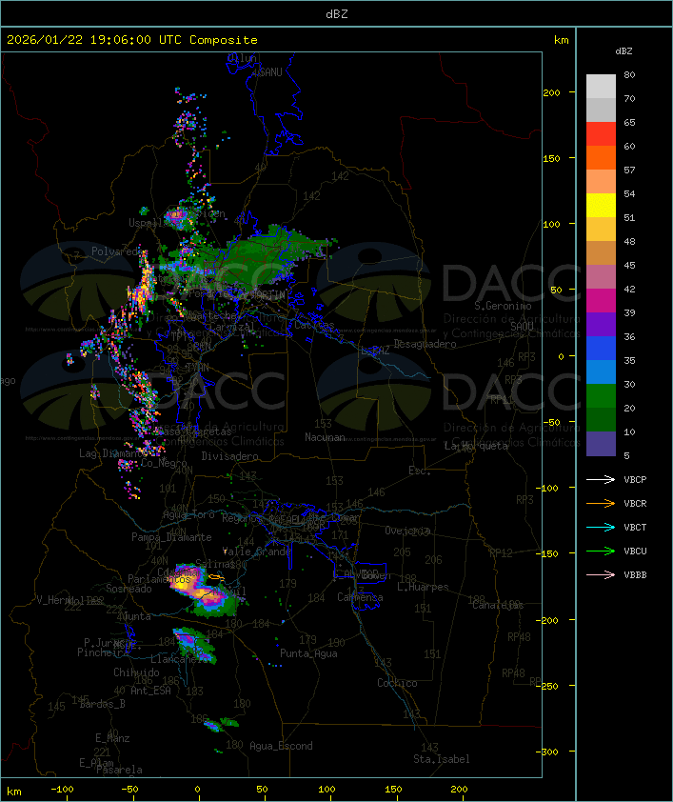
Task: Click the green VBCU arrow icon
Action: (x=601, y=551)
